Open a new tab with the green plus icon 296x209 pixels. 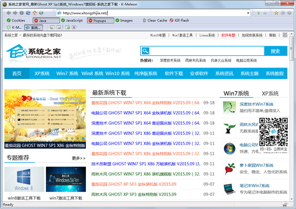68,28
